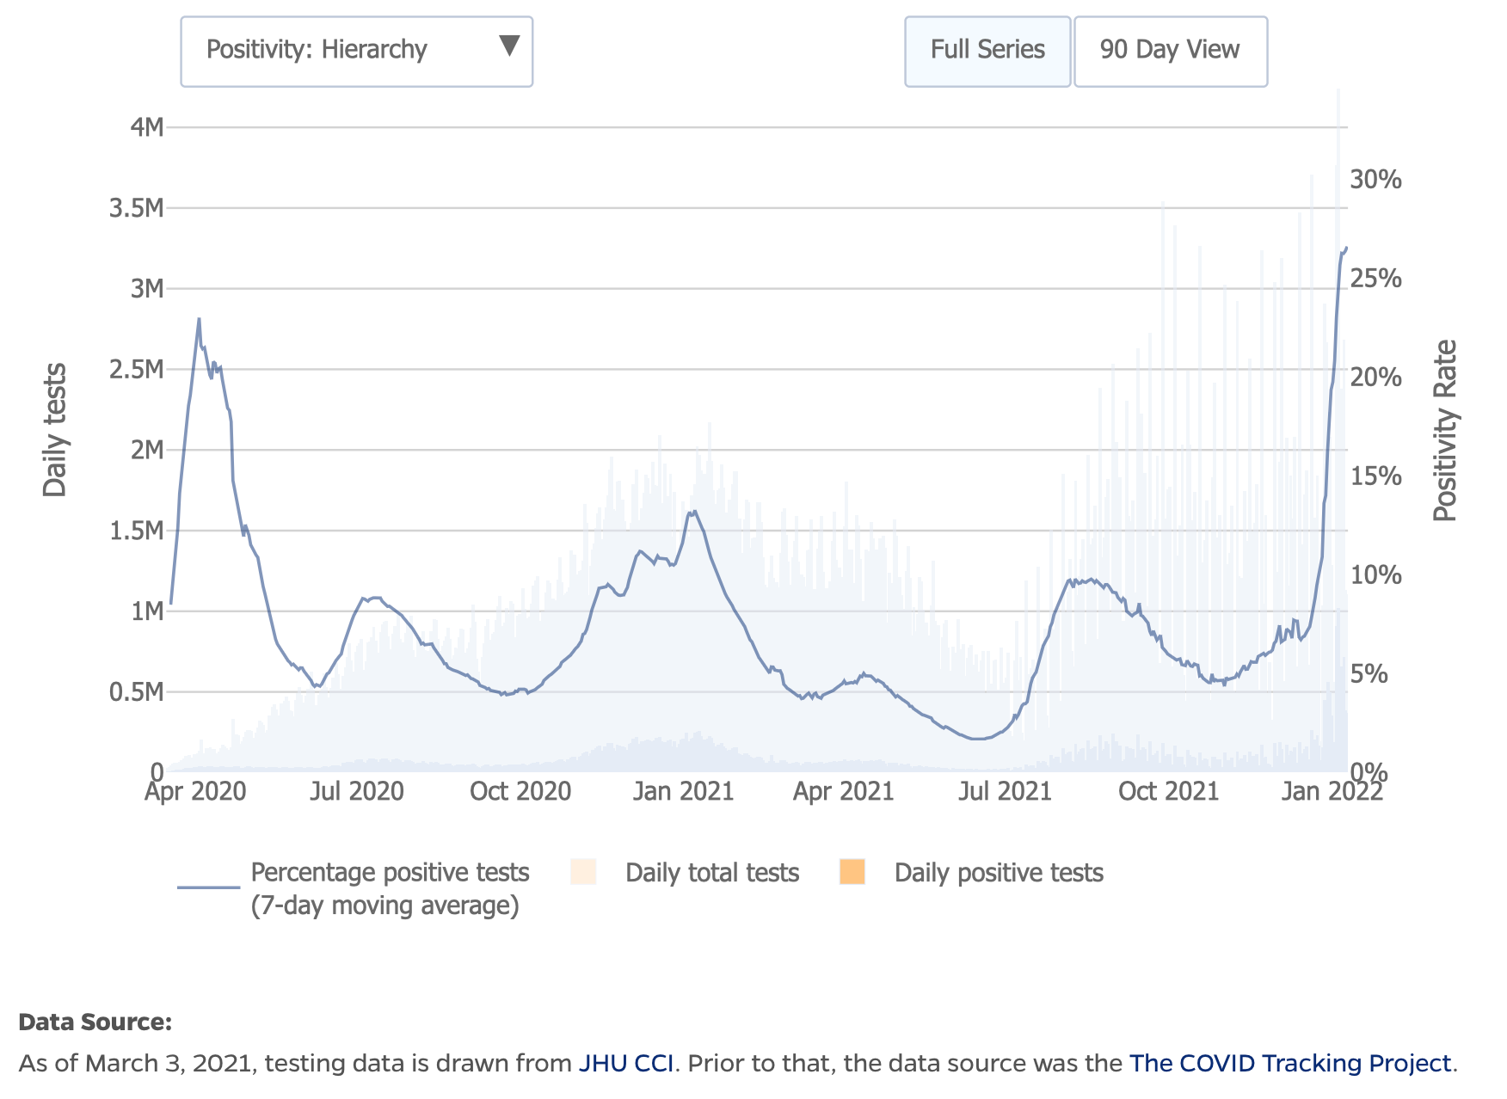
Task: Click the Jan 2021 x-axis label
Action: (x=683, y=791)
